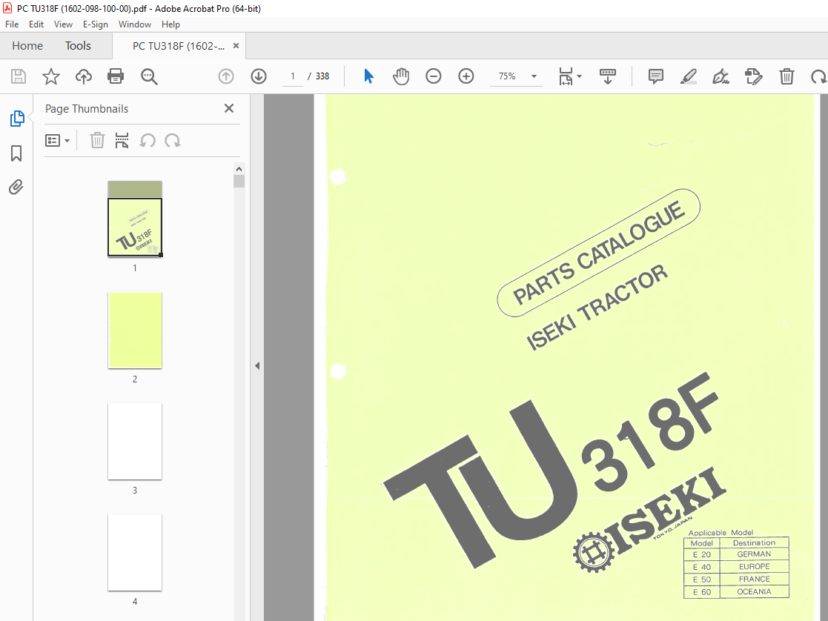Open the Window menu
This screenshot has width=828, height=621.
135,24
